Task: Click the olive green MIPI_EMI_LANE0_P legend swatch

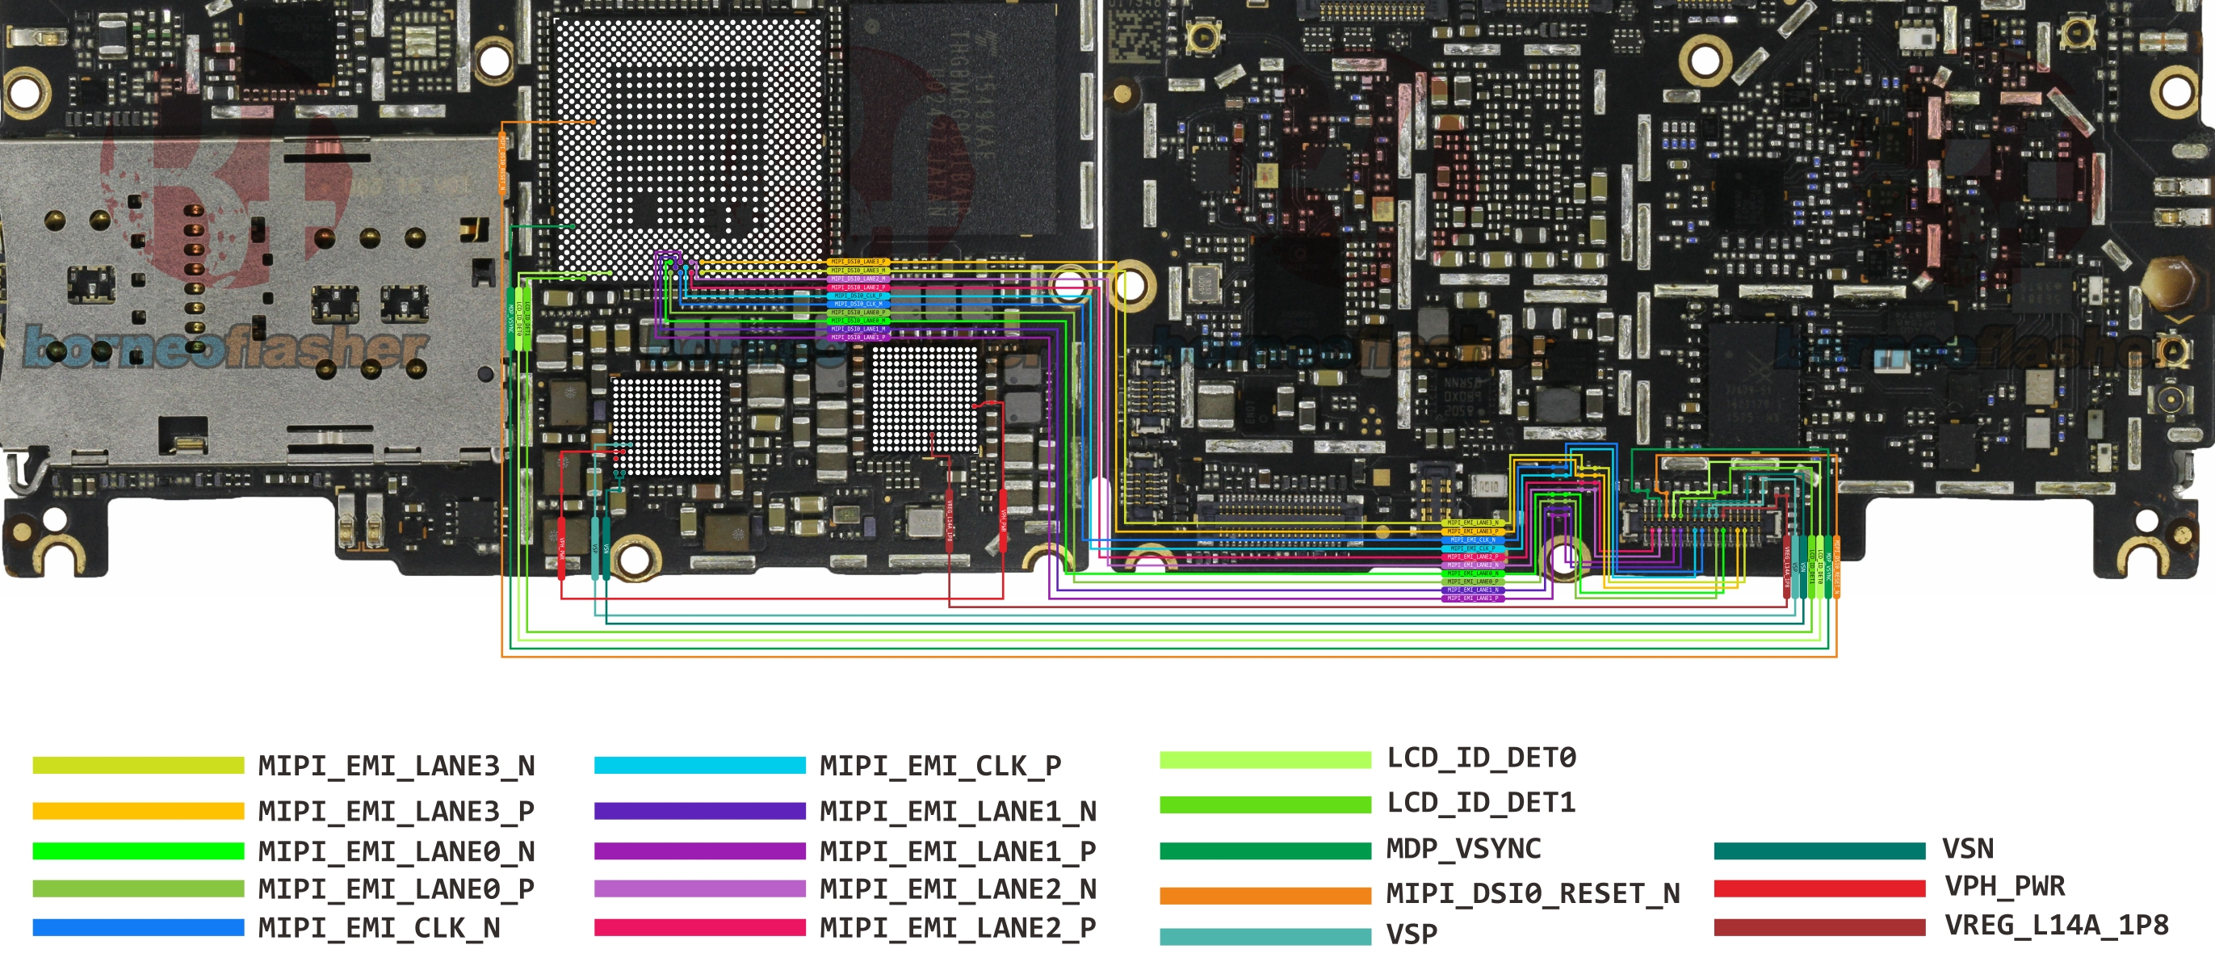Action: coord(138,888)
